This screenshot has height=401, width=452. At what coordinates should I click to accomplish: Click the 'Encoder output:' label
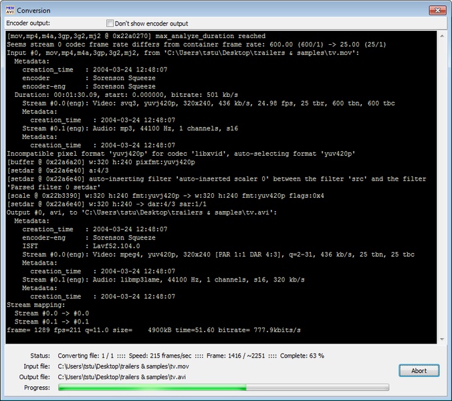[28, 23]
